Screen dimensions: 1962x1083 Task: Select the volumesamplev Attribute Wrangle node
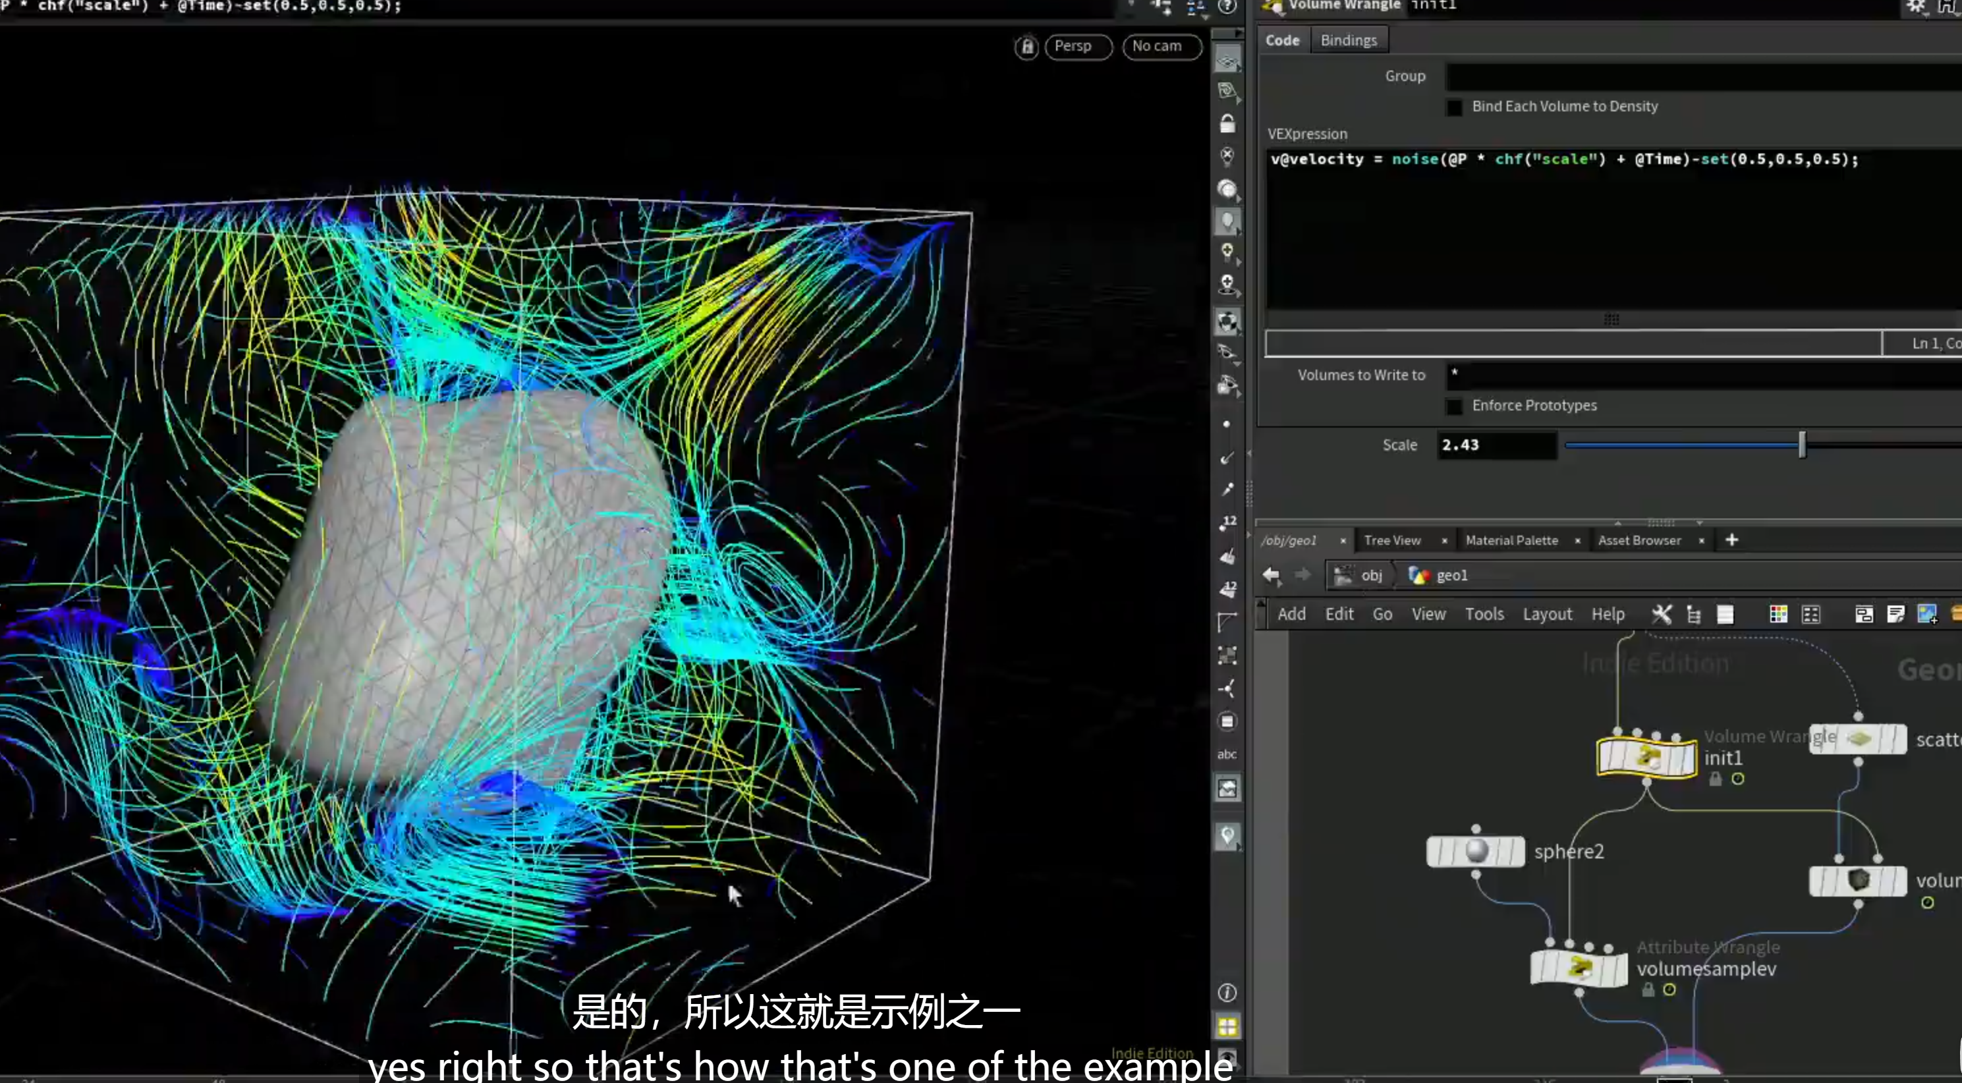coord(1579,968)
